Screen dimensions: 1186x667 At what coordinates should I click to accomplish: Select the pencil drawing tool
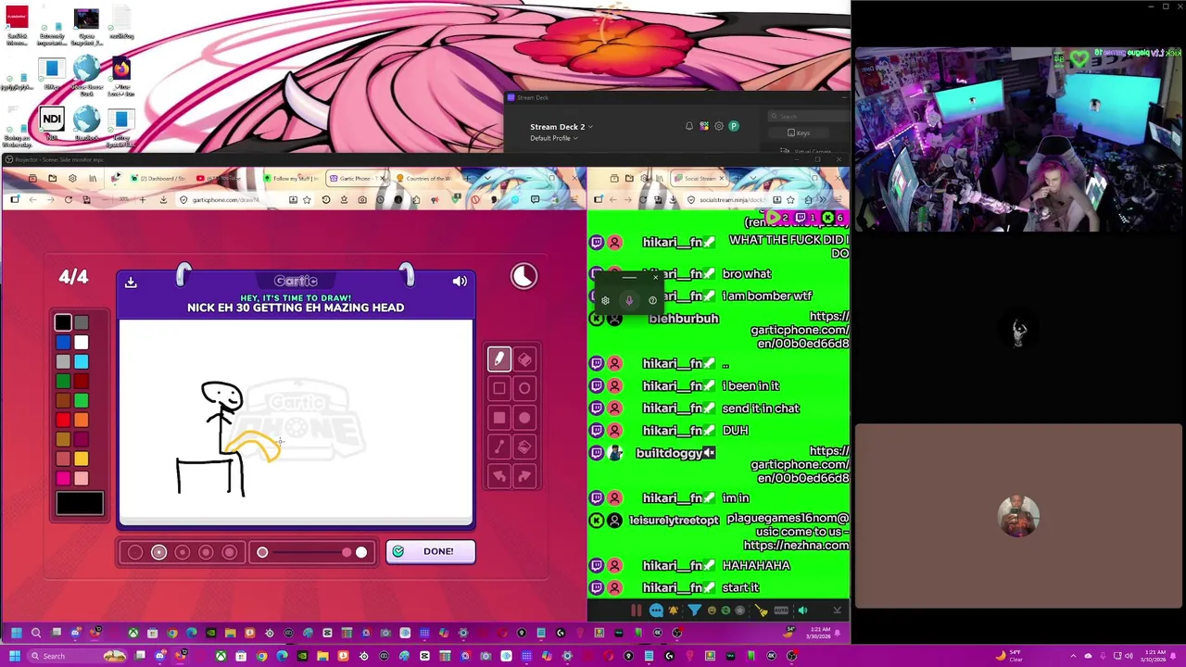[x=499, y=359]
